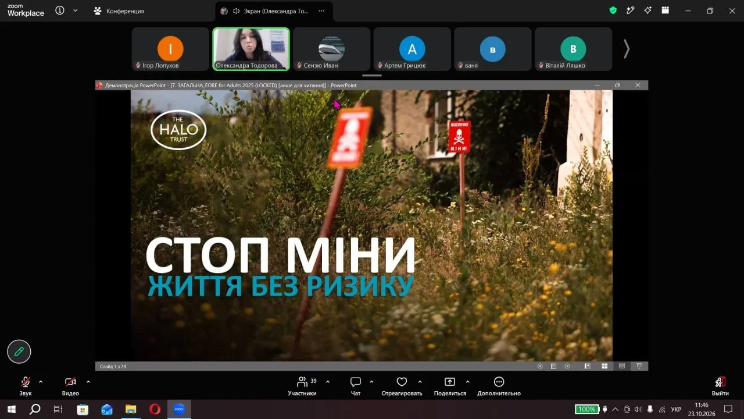Expand the reactions arrow next to Отреагировать
The width and height of the screenshot is (744, 419).
420,382
